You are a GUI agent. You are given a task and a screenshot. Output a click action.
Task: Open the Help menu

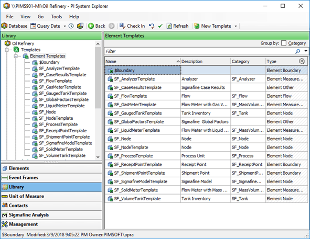click(74, 17)
